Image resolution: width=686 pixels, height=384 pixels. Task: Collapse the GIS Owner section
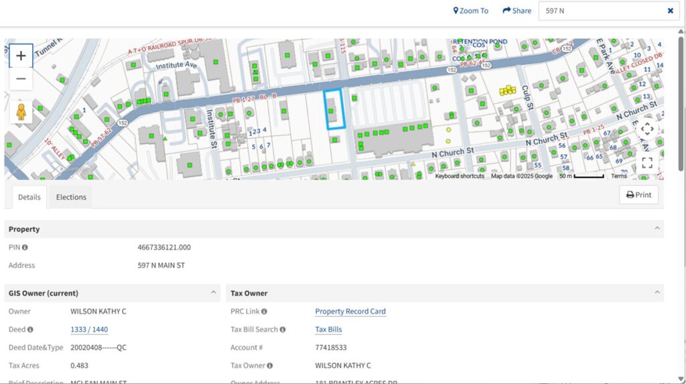pyautogui.click(x=214, y=292)
